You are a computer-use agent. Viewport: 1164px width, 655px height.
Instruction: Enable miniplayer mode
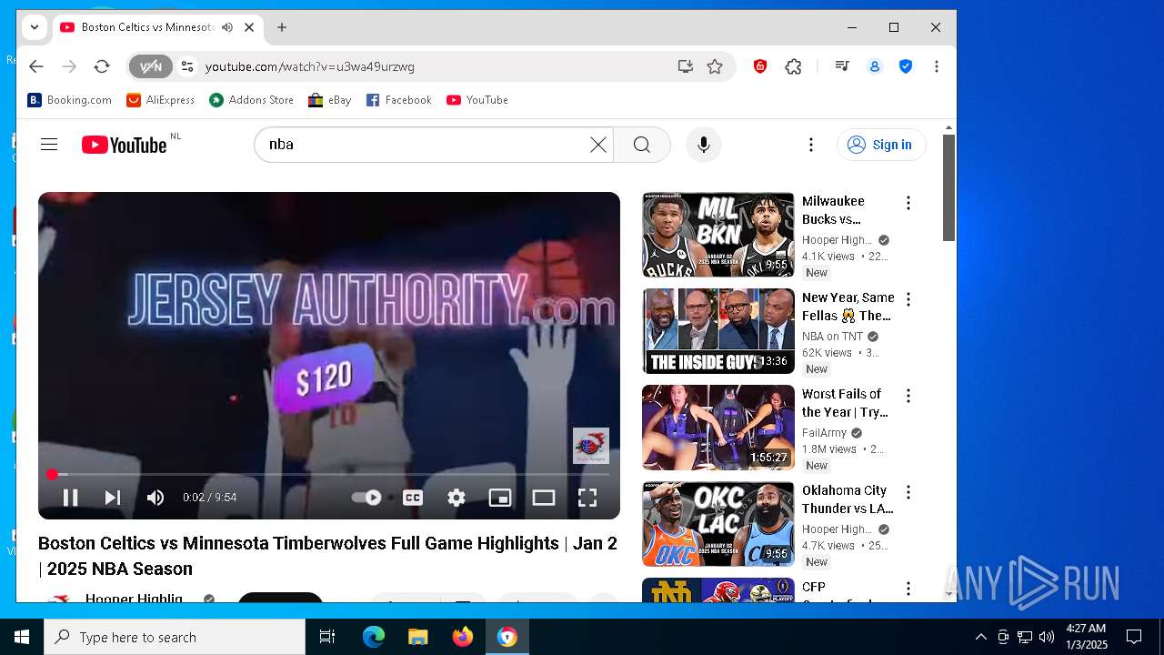click(500, 498)
